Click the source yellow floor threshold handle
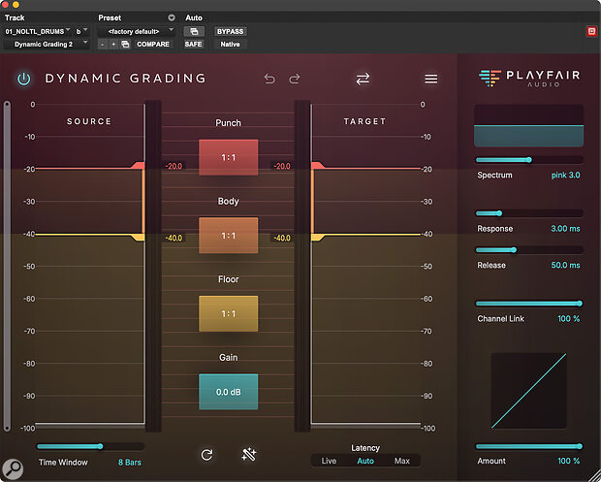The height and width of the screenshot is (482, 601). (139, 238)
